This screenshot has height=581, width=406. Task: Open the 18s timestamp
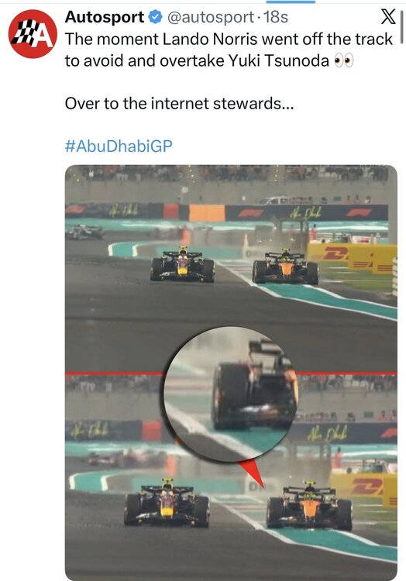[x=276, y=17]
